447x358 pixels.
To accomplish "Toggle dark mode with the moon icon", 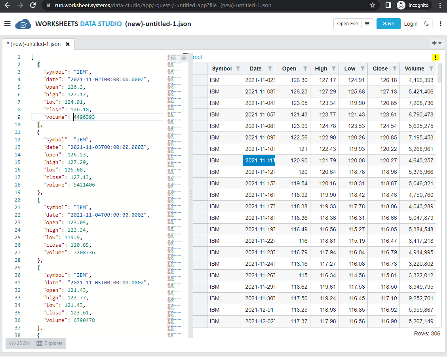I will tap(426, 24).
